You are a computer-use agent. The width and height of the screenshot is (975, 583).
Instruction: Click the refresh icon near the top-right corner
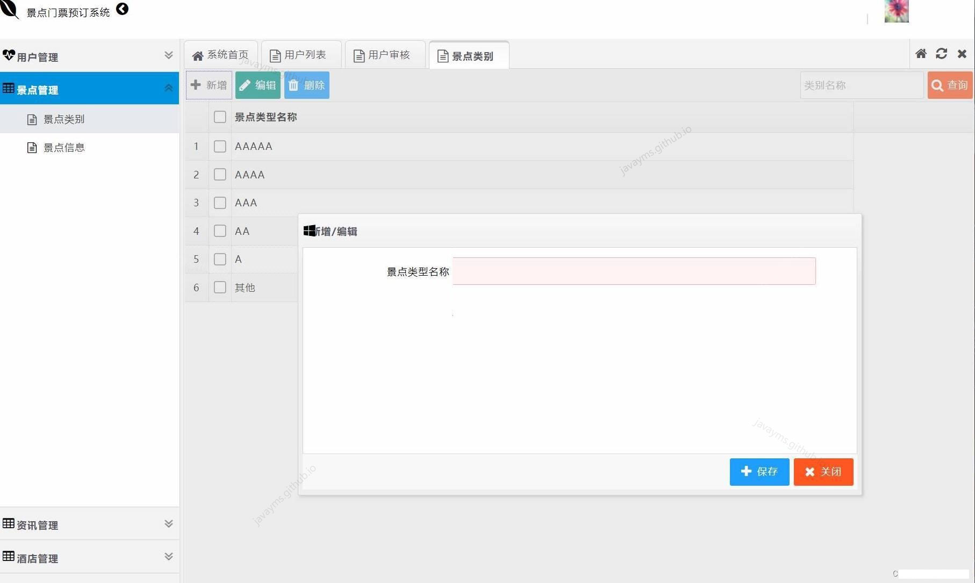point(941,54)
